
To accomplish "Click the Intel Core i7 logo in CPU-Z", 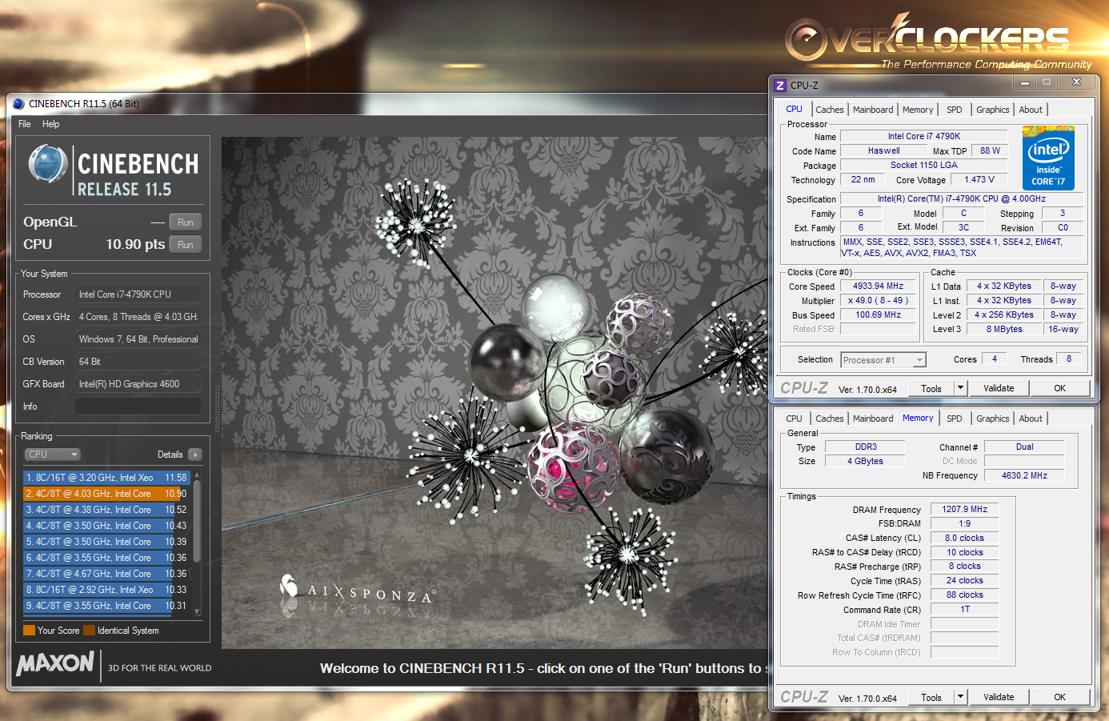I will (1048, 158).
